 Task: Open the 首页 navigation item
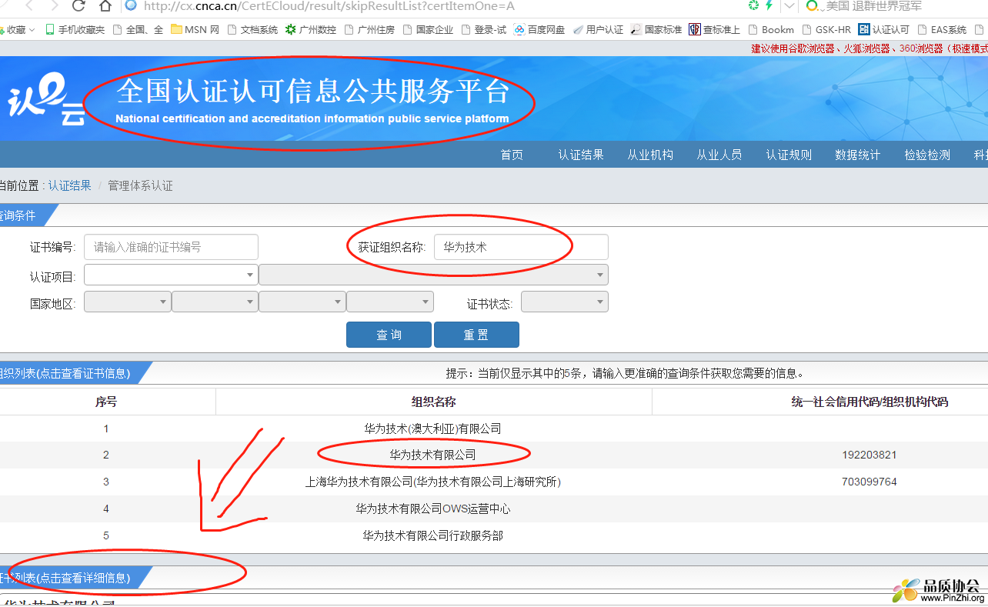click(x=512, y=155)
